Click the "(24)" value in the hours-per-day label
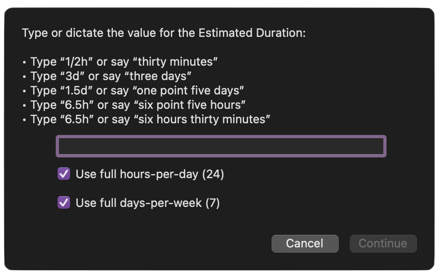The height and width of the screenshot is (278, 440). click(x=213, y=174)
